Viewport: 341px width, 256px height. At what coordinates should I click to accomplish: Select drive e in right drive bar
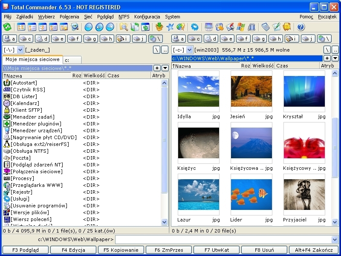pos(227,39)
